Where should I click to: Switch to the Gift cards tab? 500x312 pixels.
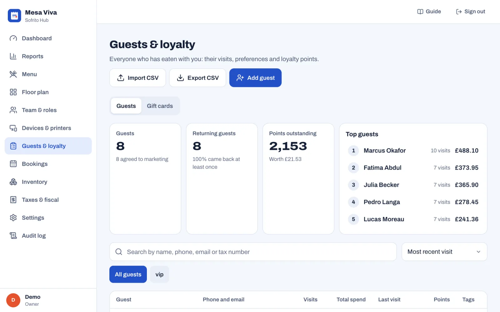(160, 106)
